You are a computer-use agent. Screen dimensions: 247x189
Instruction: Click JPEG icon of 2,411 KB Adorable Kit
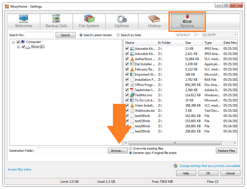coord(132,54)
